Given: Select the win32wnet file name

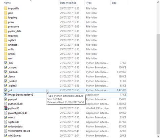Looking at the screenshot, I should 15,136.
